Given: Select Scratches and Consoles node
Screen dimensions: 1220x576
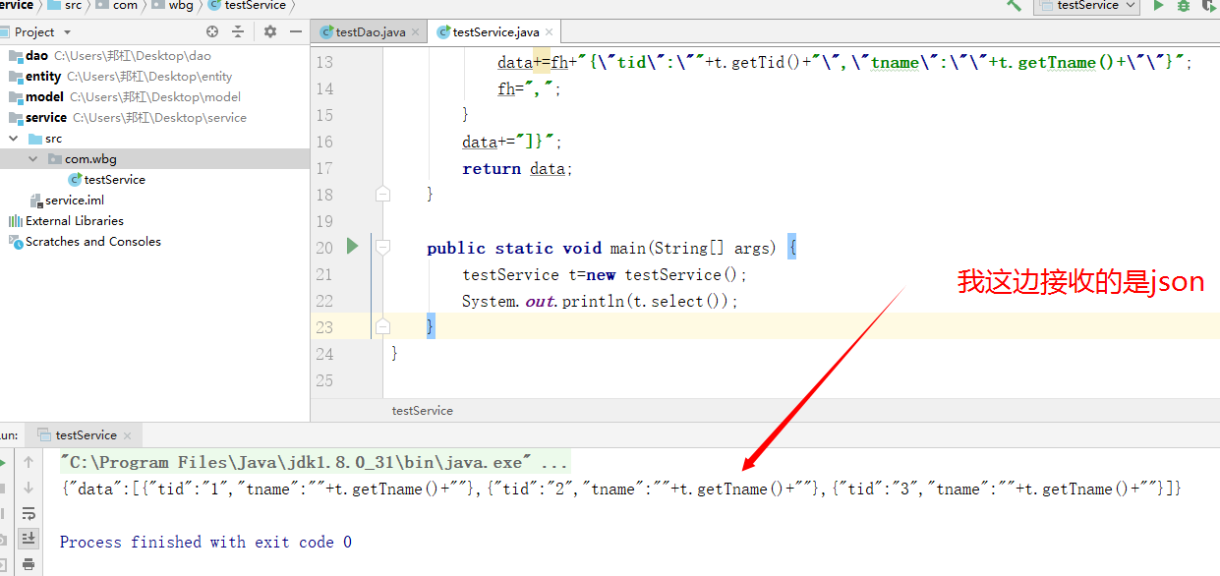Looking at the screenshot, I should [x=92, y=242].
